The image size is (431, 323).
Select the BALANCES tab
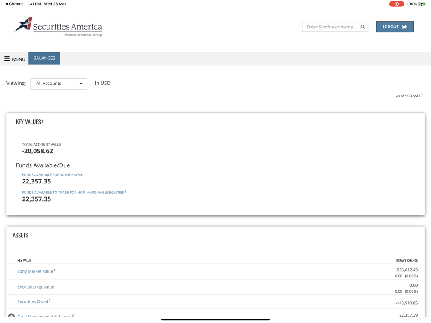coord(44,58)
